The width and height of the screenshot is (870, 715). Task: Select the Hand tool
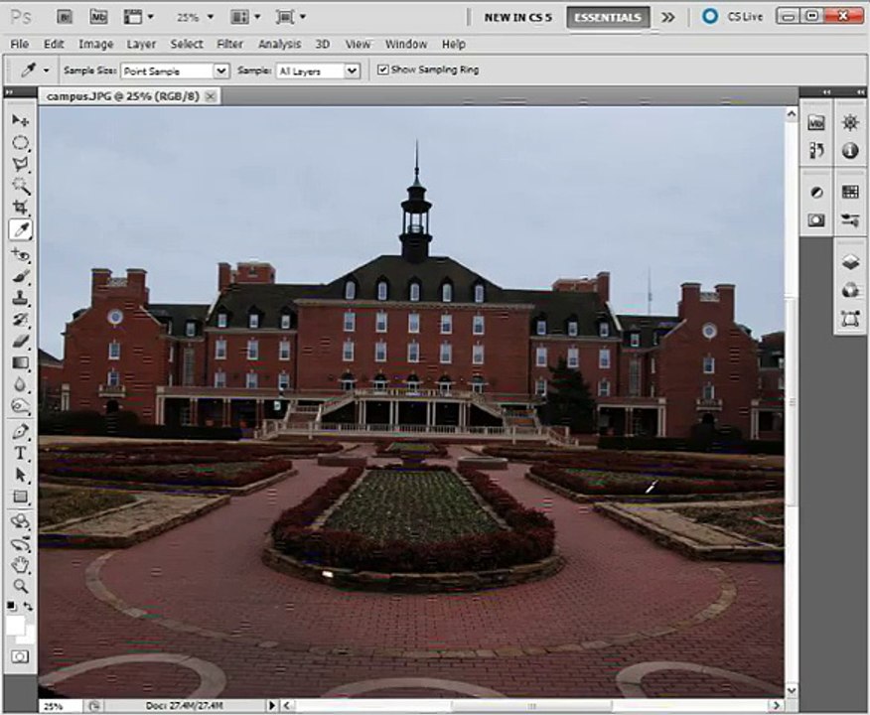tap(21, 565)
